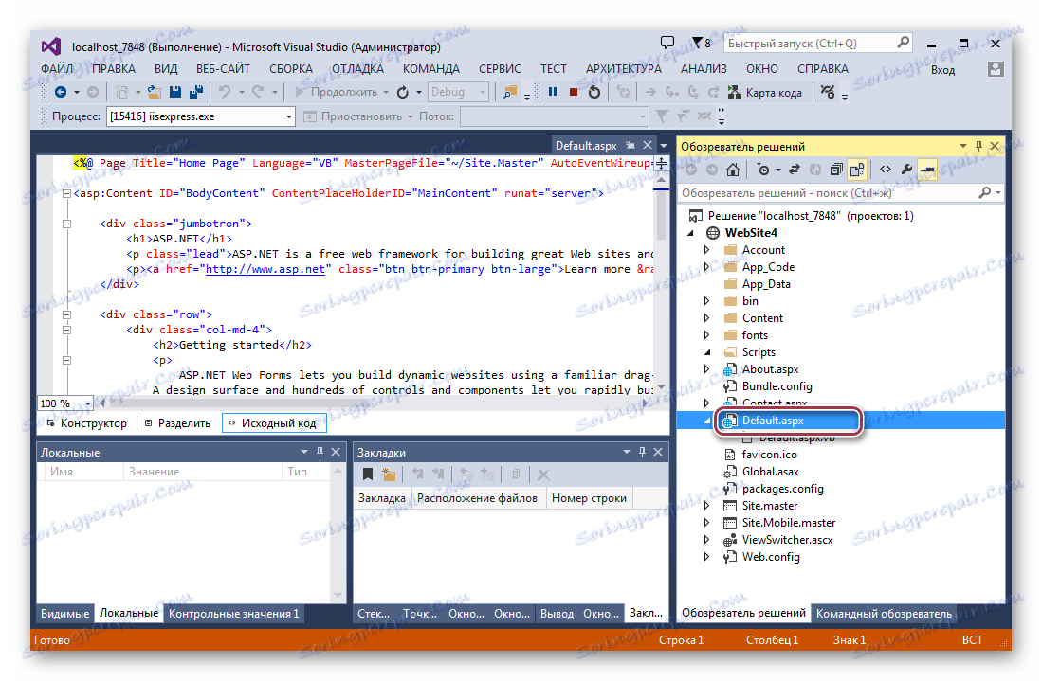Collapse the Scripts folder

point(706,351)
